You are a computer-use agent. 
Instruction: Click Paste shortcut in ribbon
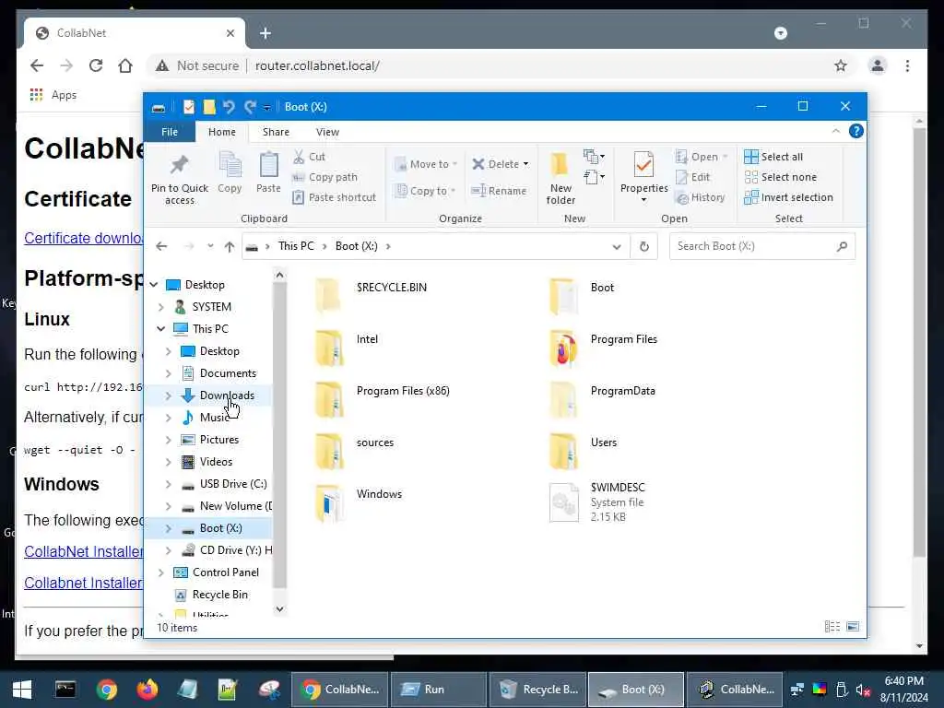point(334,197)
